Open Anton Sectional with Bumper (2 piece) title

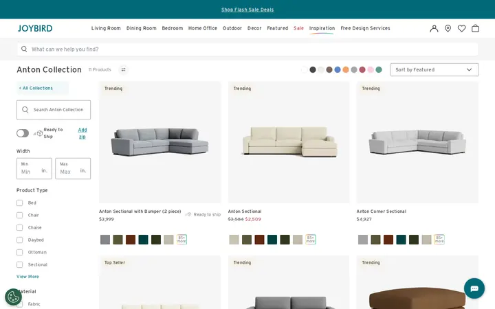140,211
